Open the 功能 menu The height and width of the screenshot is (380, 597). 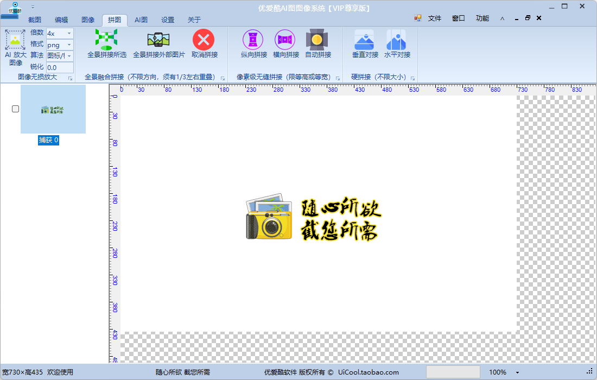click(x=482, y=18)
